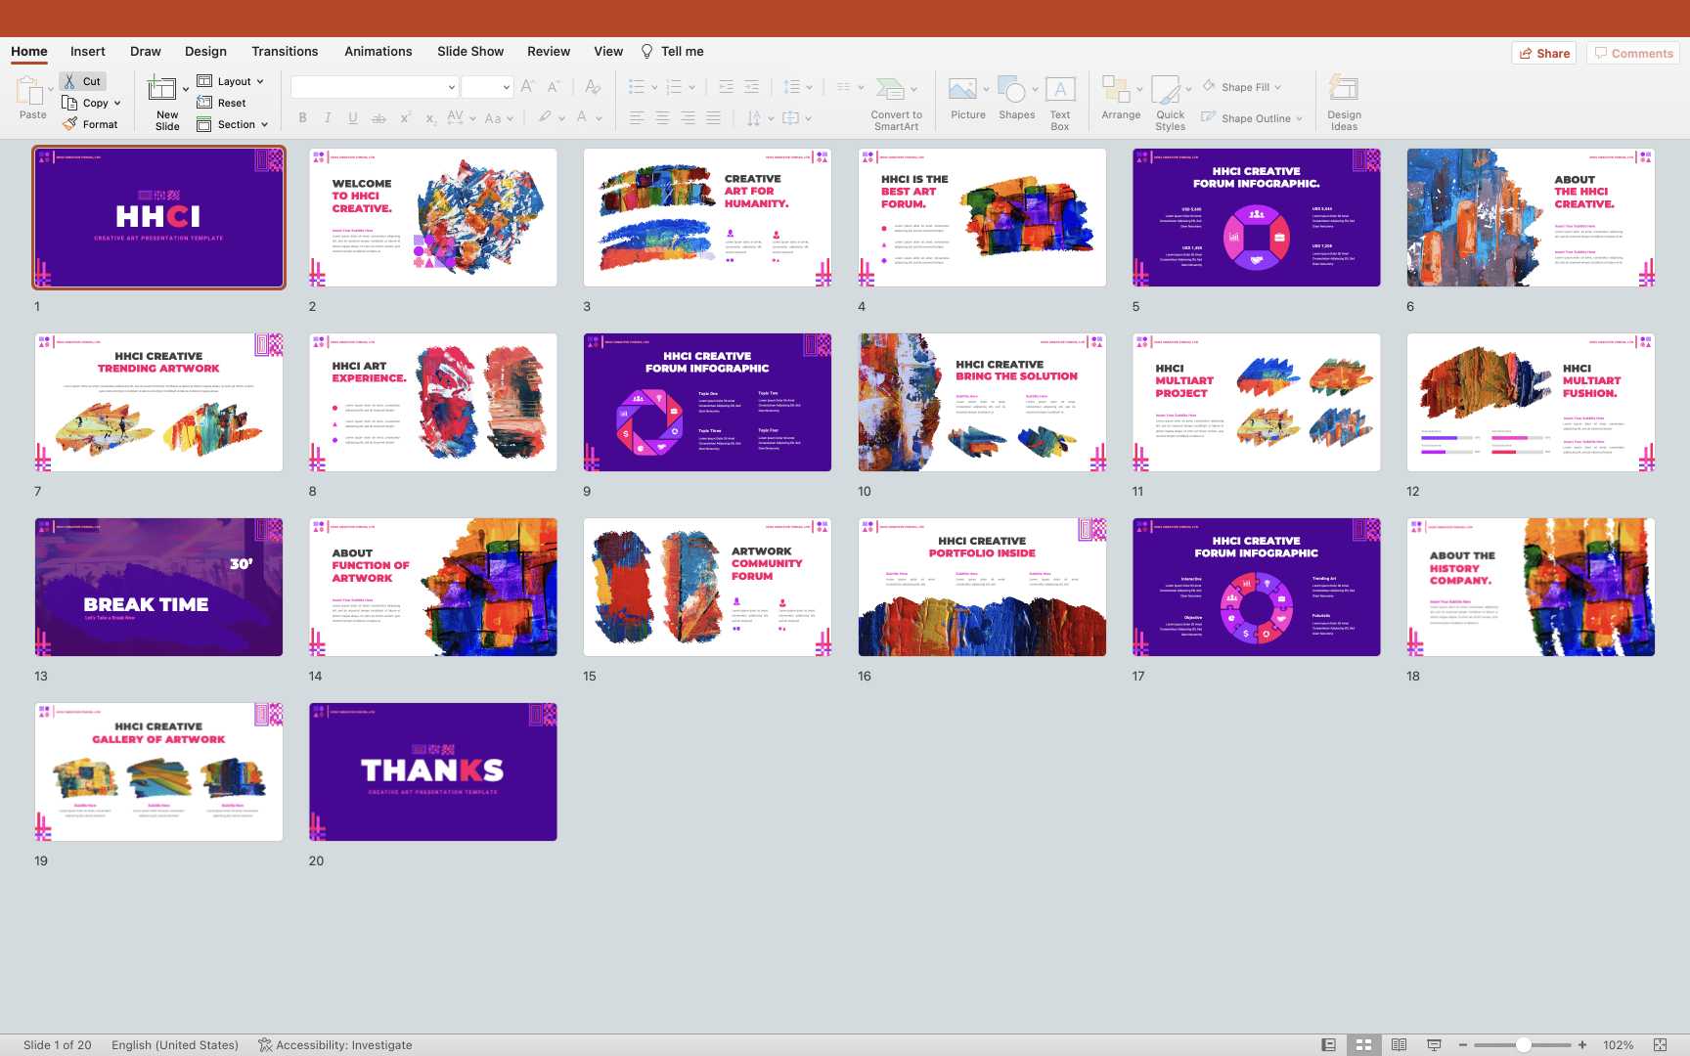
Task: Switch to Slide Sorter view in status bar
Action: tap(1363, 1045)
